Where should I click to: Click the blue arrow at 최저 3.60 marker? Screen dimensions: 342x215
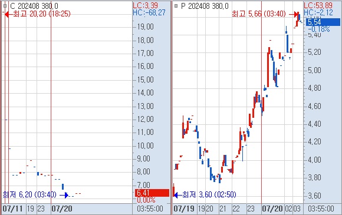(x=178, y=195)
